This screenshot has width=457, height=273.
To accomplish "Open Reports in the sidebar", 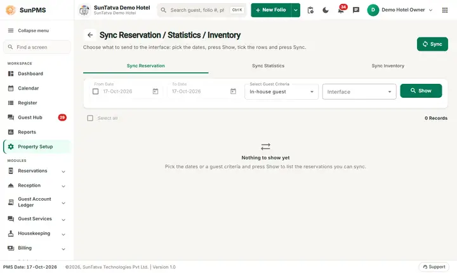I will coord(37,132).
